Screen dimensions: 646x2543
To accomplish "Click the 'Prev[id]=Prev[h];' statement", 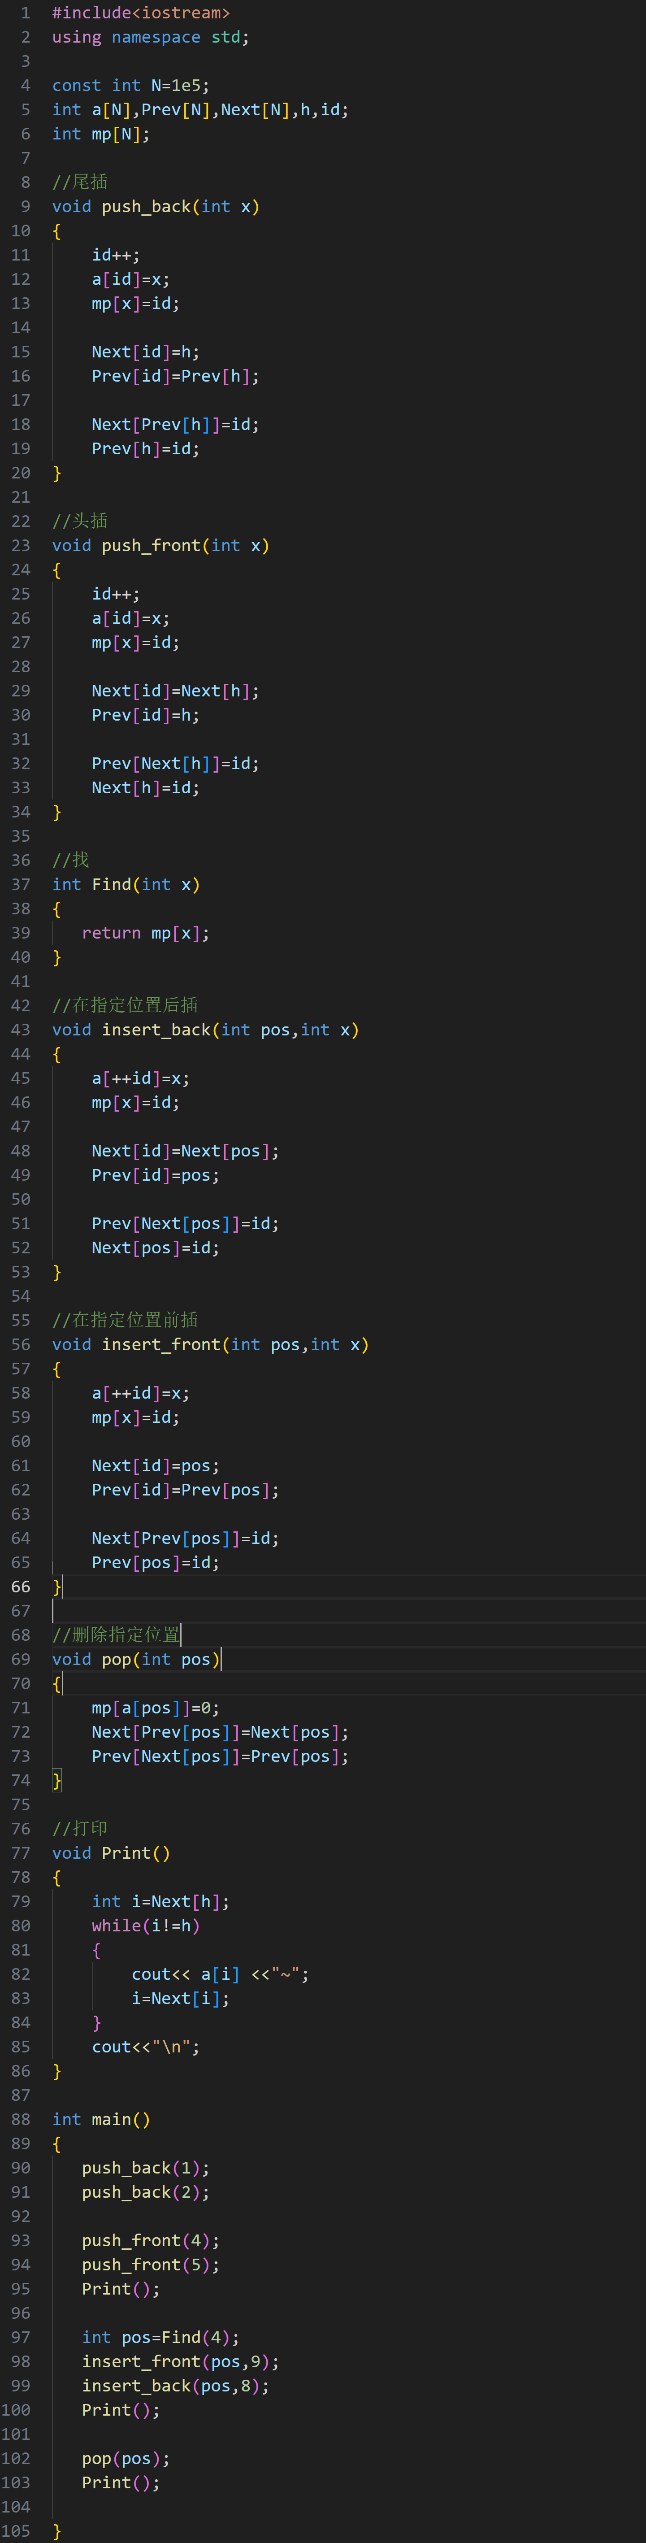I will click(176, 376).
